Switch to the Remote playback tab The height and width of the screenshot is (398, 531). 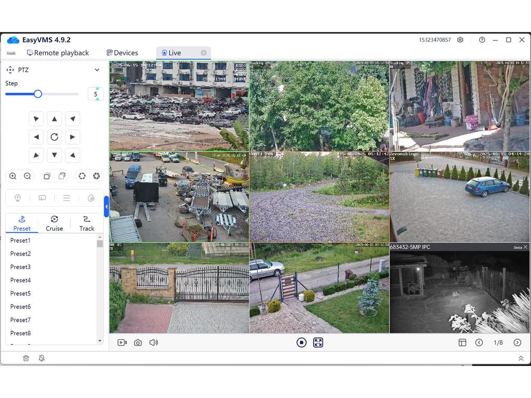tap(58, 53)
